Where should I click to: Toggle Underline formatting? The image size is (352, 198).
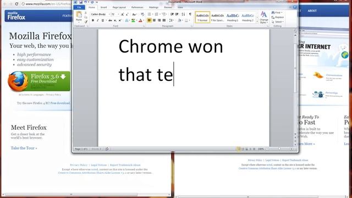click(x=103, y=20)
